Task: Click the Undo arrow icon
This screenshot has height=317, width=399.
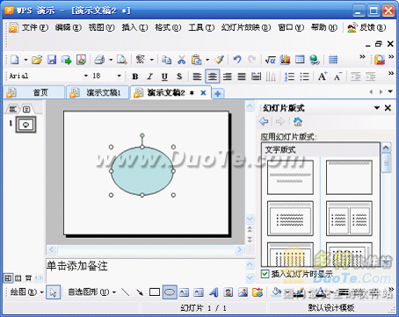Action: 237,60
